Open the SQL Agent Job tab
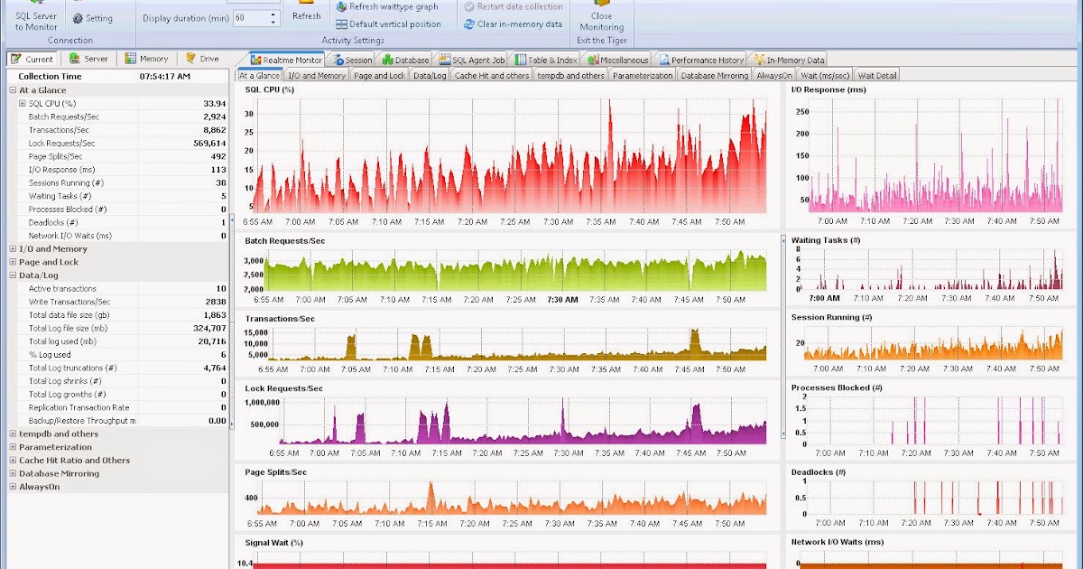 point(471,60)
